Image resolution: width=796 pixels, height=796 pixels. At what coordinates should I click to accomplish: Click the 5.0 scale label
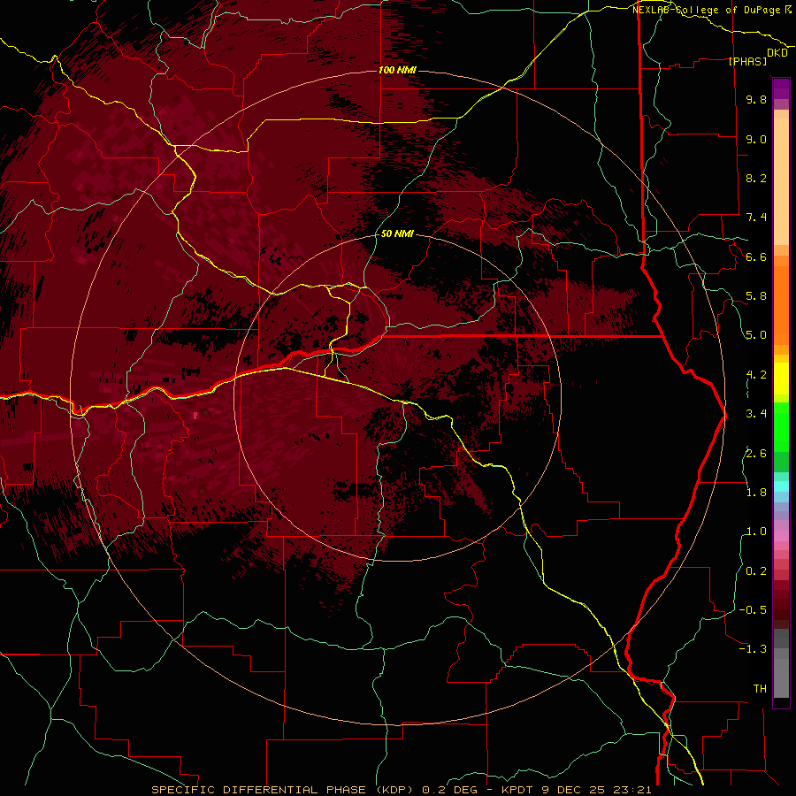[756, 335]
